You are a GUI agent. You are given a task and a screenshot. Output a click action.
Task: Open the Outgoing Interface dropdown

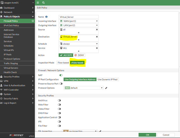pos(79,25)
